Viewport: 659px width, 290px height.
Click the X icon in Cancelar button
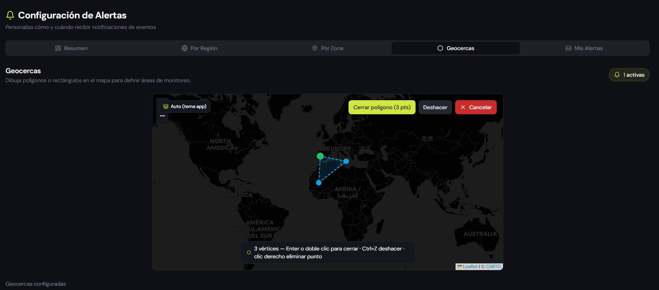click(x=463, y=107)
